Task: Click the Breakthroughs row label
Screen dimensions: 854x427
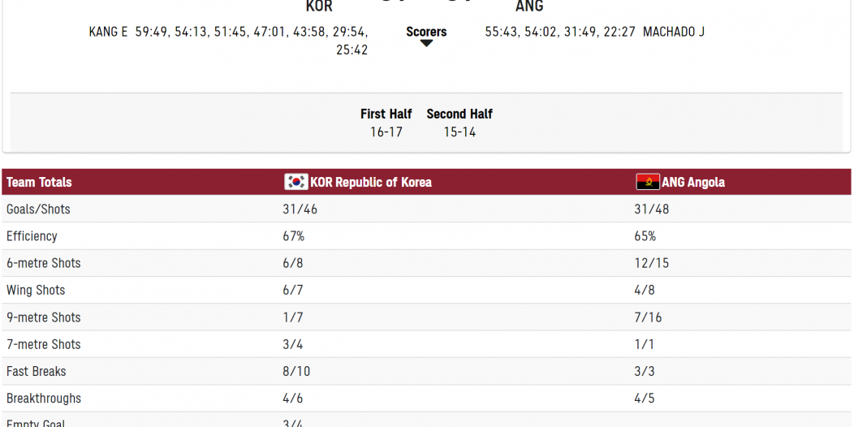Action: tap(44, 399)
